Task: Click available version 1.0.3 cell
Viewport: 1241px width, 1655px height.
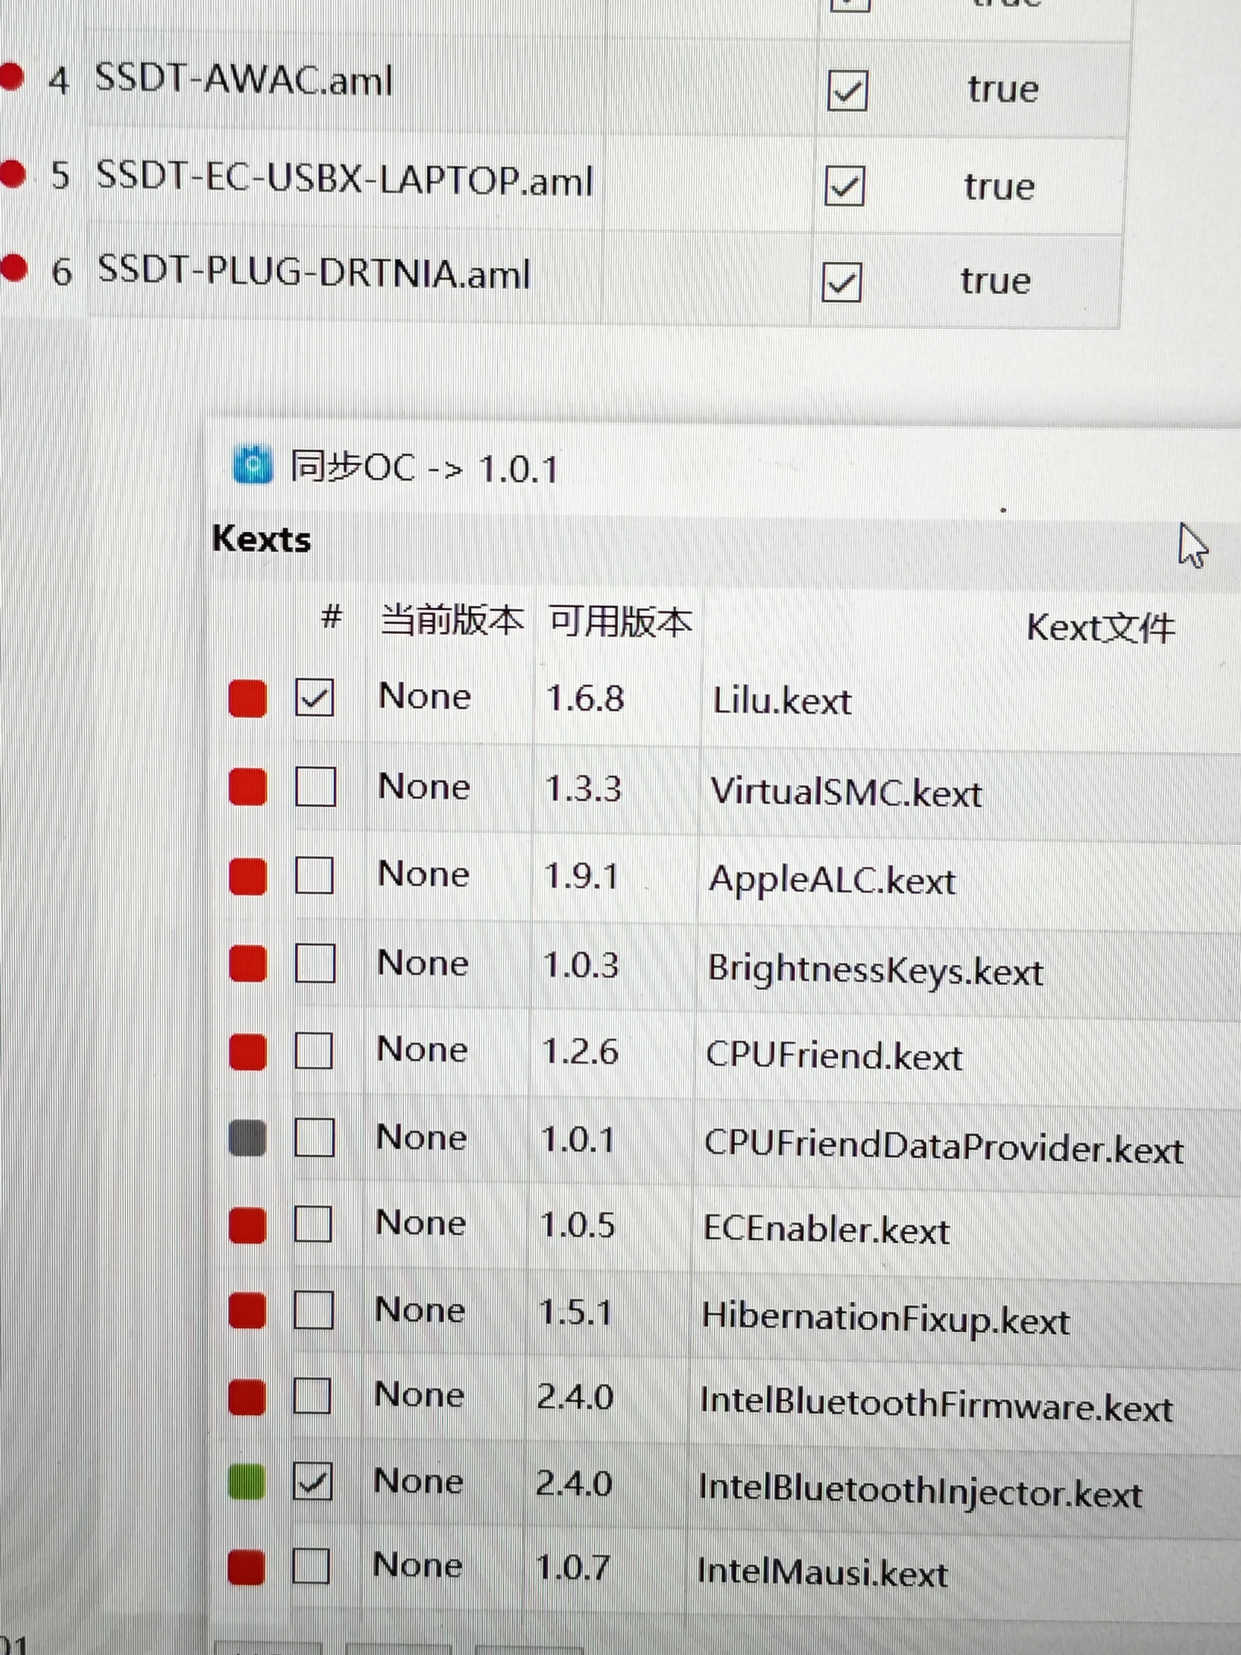Action: click(581, 964)
